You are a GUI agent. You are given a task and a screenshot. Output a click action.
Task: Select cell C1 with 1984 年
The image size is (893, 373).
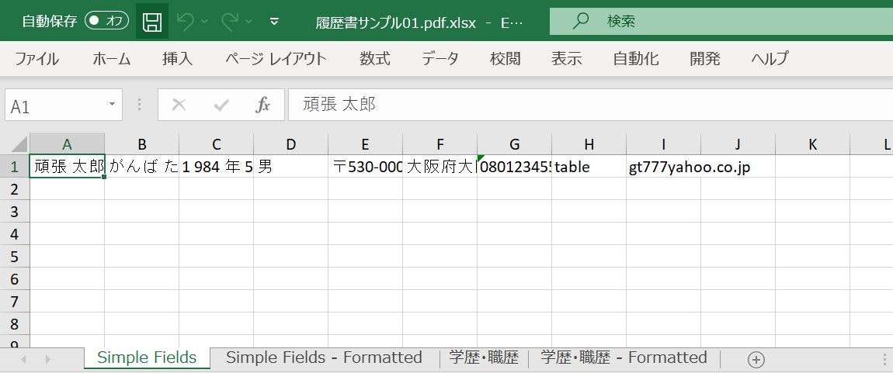(217, 167)
